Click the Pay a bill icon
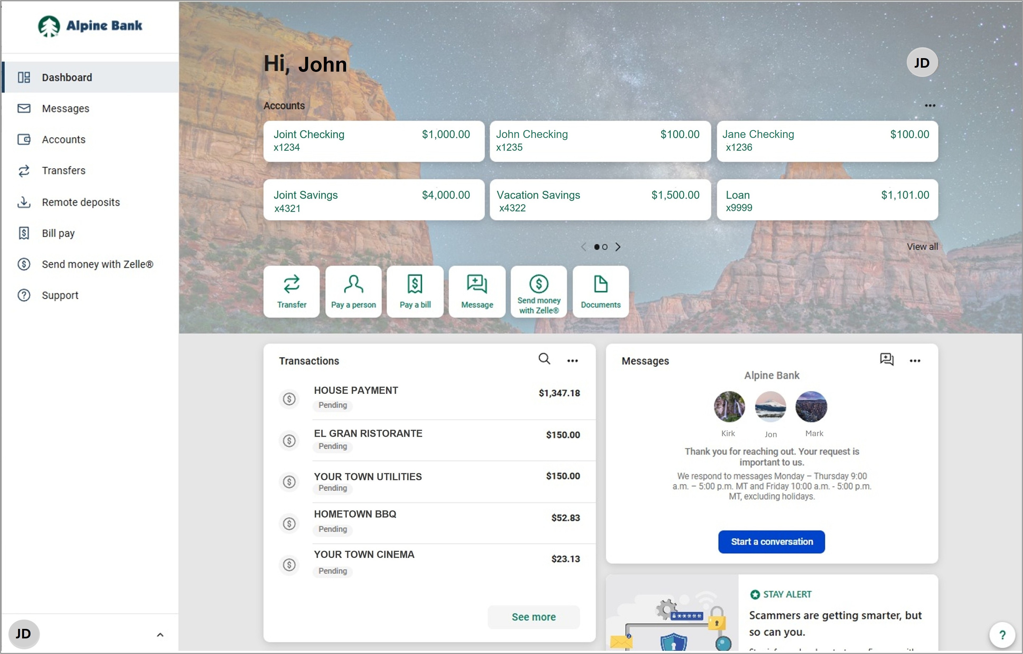Screen dimensions: 1023x654 [x=415, y=291]
